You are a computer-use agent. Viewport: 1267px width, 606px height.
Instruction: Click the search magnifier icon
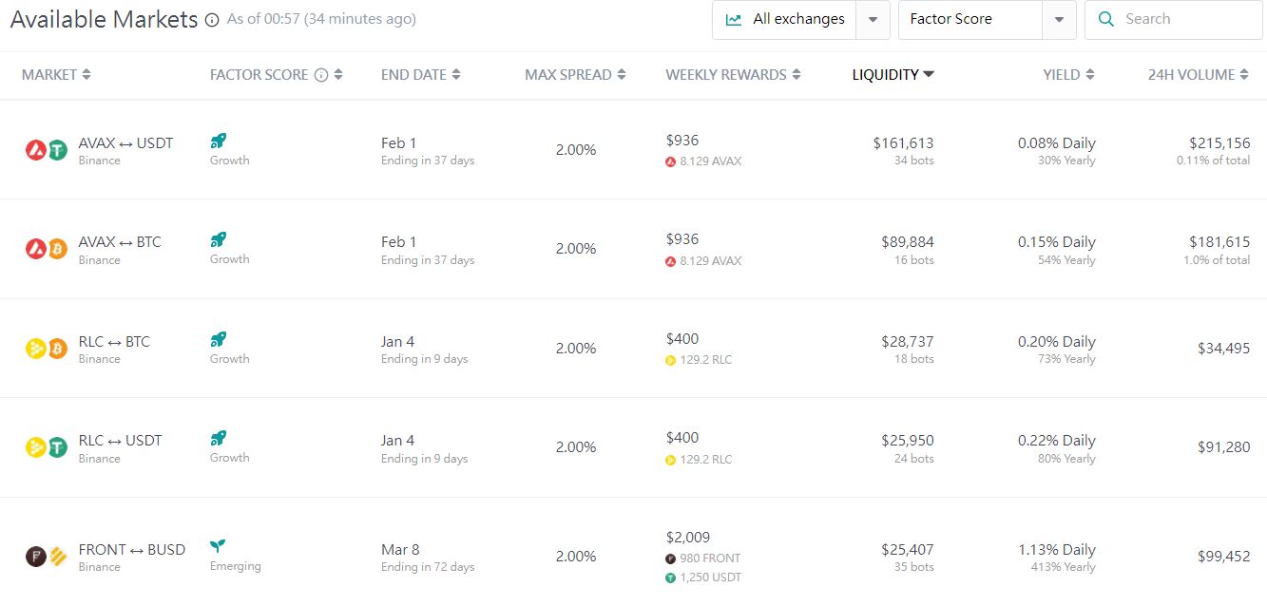1105,19
